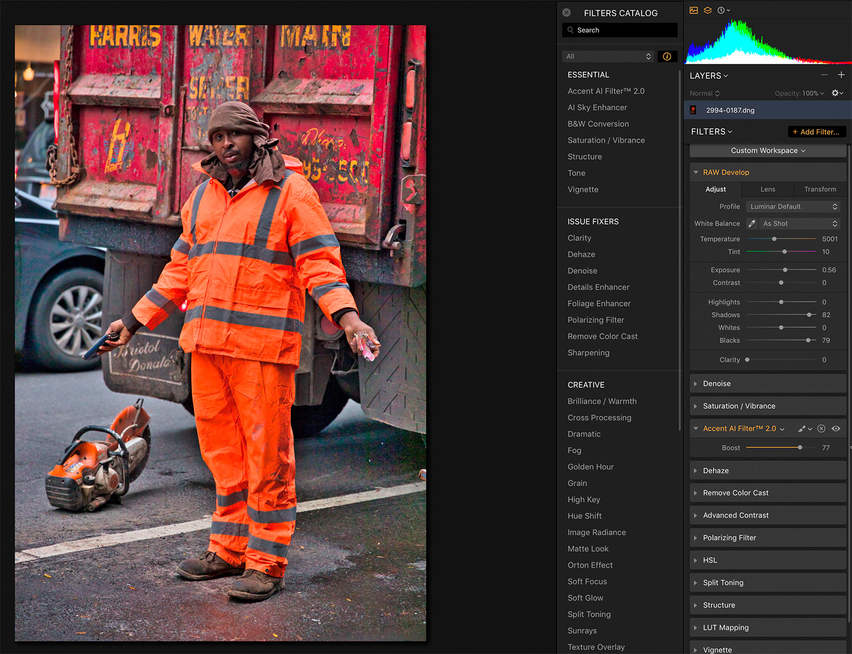This screenshot has height=654, width=852.
Task: Click the Add Filter button
Action: click(x=816, y=132)
